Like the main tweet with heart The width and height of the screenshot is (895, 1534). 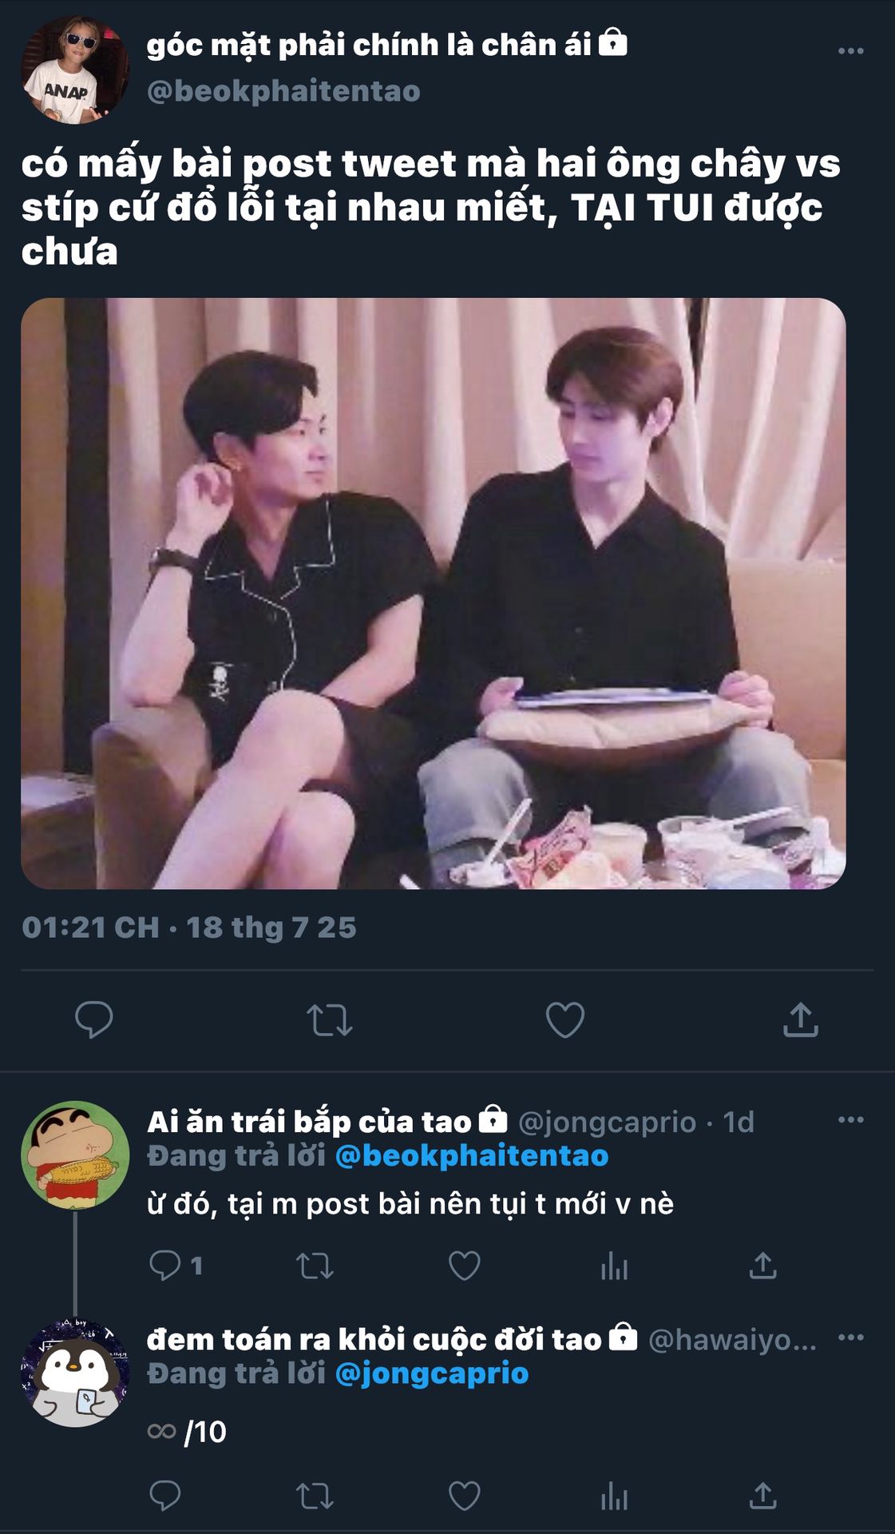564,1019
